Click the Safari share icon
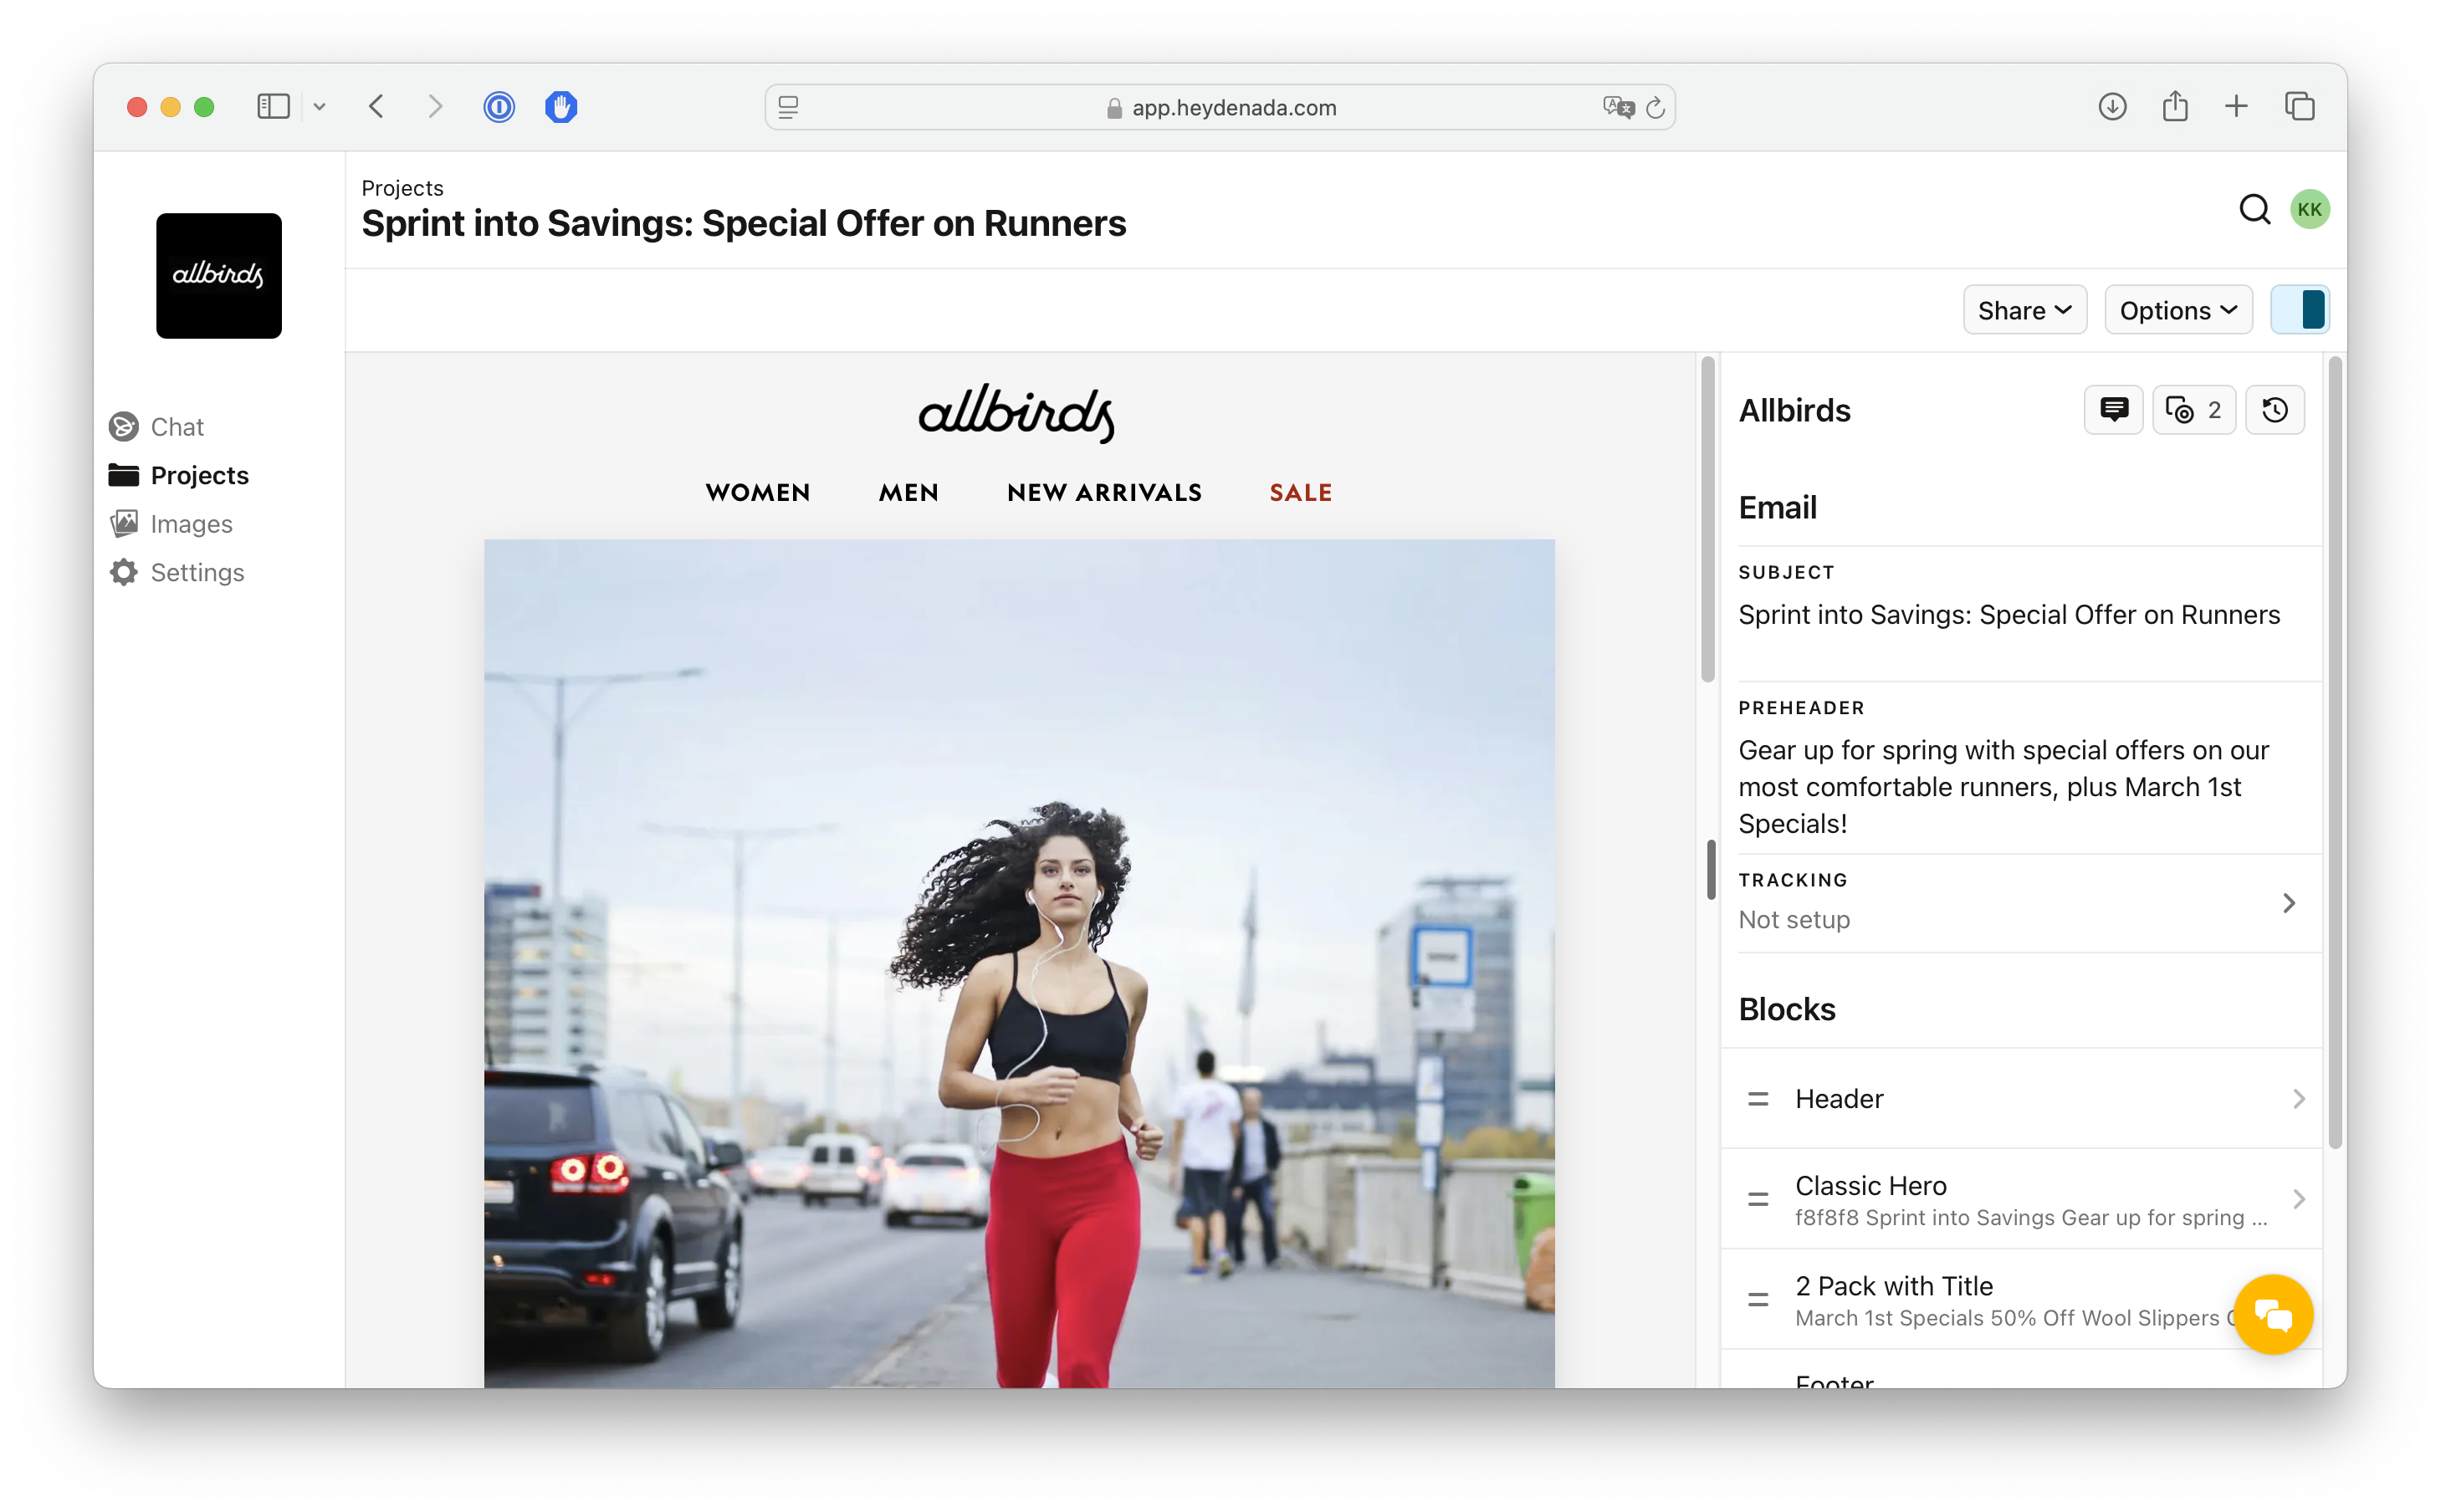The height and width of the screenshot is (1512, 2441). (x=2175, y=107)
